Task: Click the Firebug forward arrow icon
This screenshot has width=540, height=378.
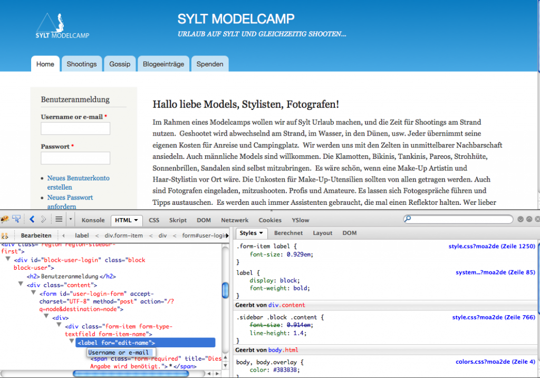Action: (x=44, y=219)
